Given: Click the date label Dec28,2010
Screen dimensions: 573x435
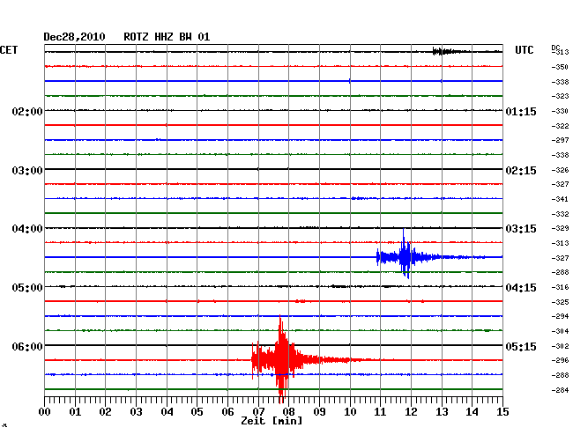Looking at the screenshot, I should (x=74, y=37).
